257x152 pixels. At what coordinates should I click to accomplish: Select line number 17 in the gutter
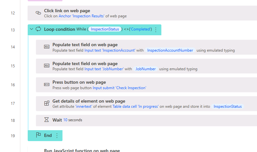tap(13, 104)
